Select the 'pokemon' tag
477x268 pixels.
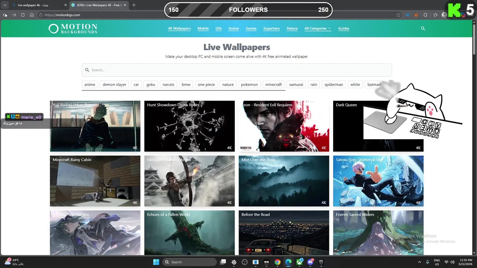[249, 84]
